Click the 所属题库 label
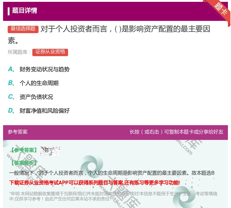Viewport: 231px width, 208px height. 19,52
